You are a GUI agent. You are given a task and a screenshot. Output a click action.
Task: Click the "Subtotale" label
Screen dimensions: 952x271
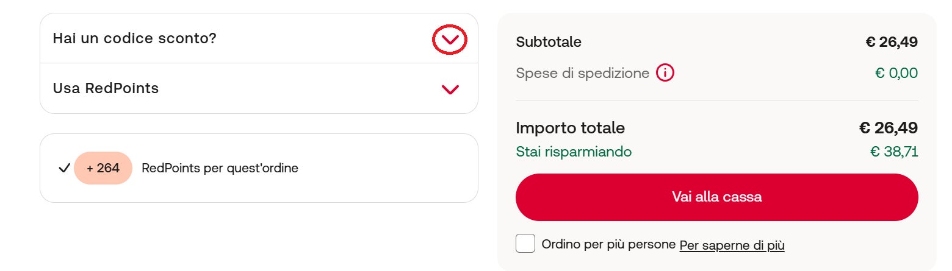click(x=549, y=42)
